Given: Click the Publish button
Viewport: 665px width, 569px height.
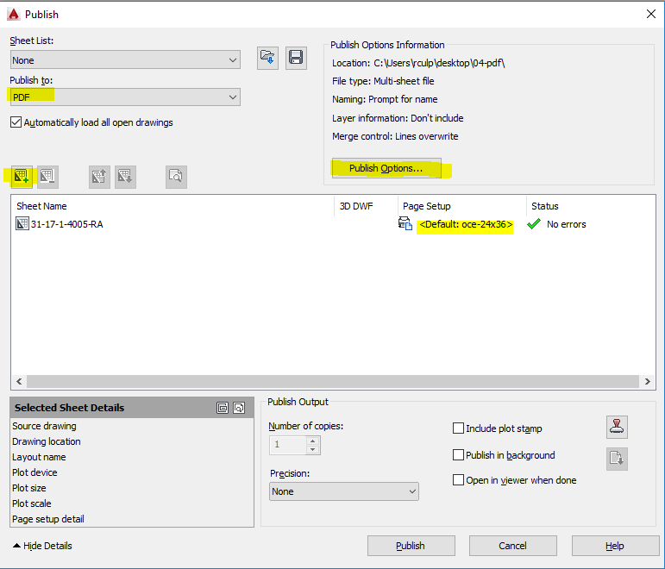Looking at the screenshot, I should (x=411, y=546).
